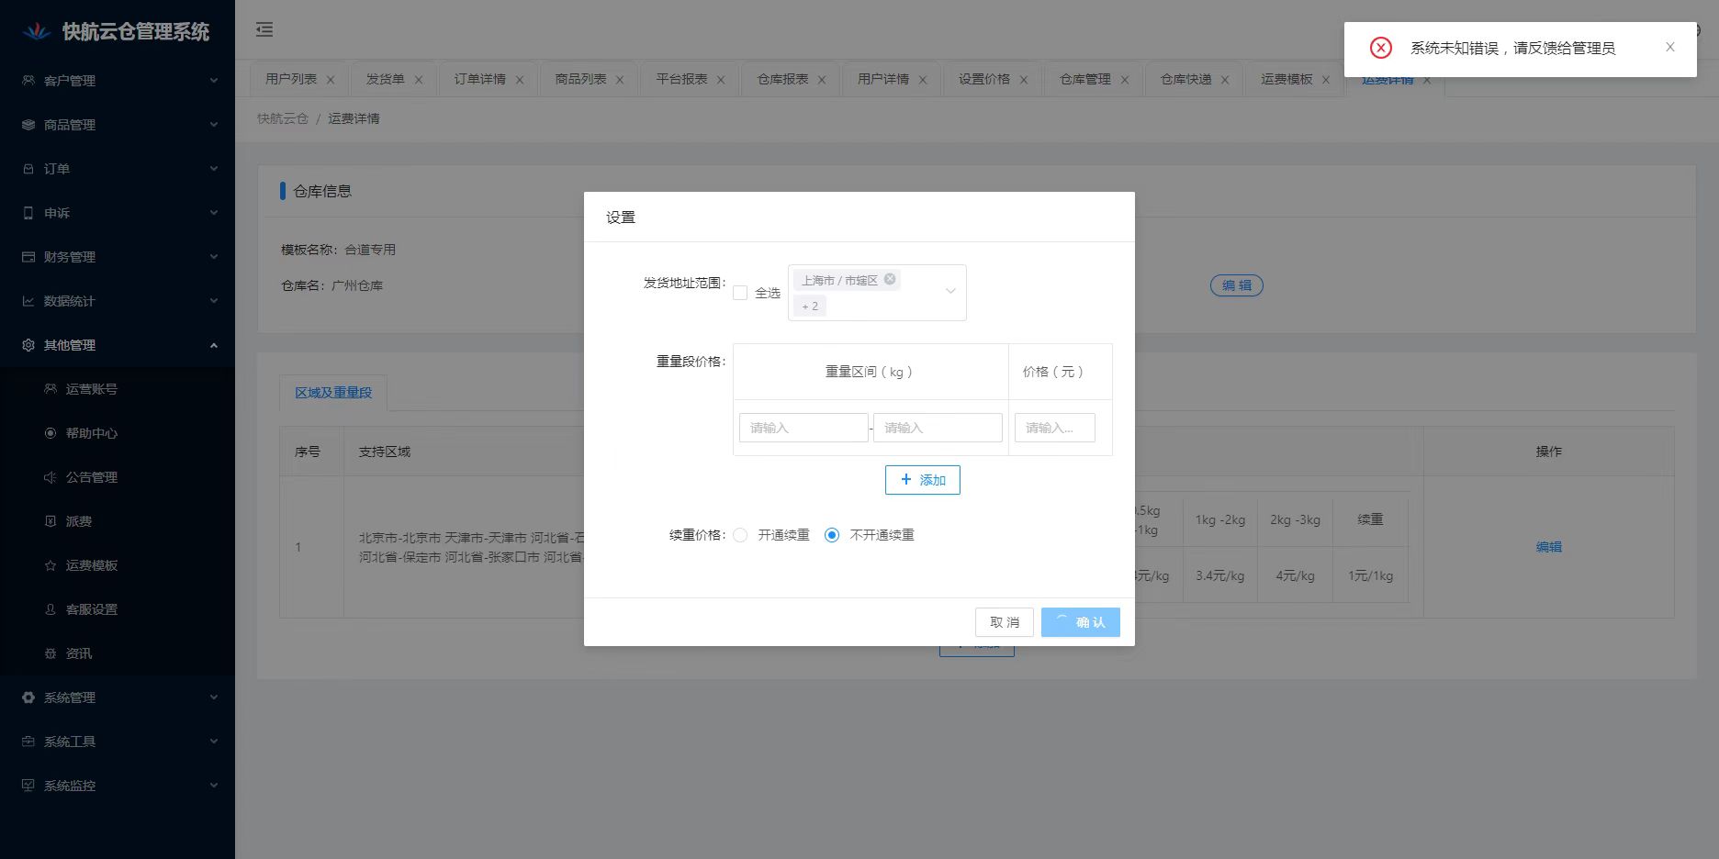
Task: Toggle the sidebar collapse hamburger icon
Action: click(x=264, y=29)
